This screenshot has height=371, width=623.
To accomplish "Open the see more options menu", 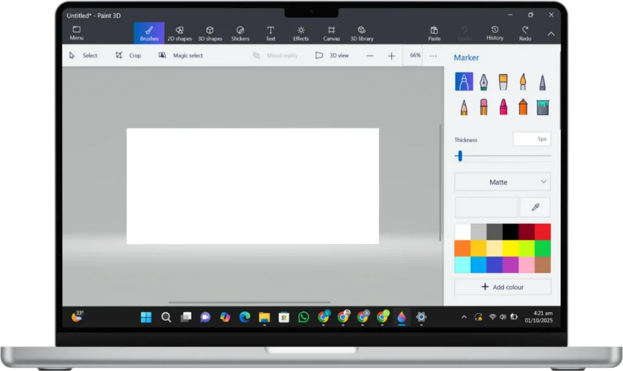I will click(433, 55).
